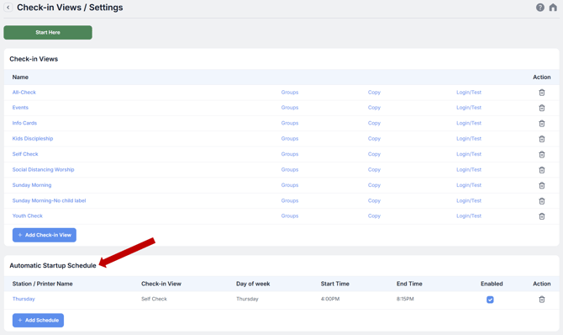Delete the All-Check view with trash icon

point(542,93)
